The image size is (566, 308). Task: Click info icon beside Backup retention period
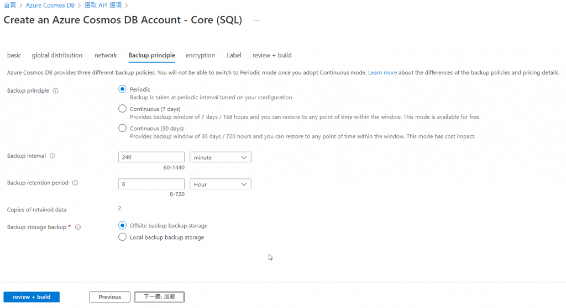(75, 183)
